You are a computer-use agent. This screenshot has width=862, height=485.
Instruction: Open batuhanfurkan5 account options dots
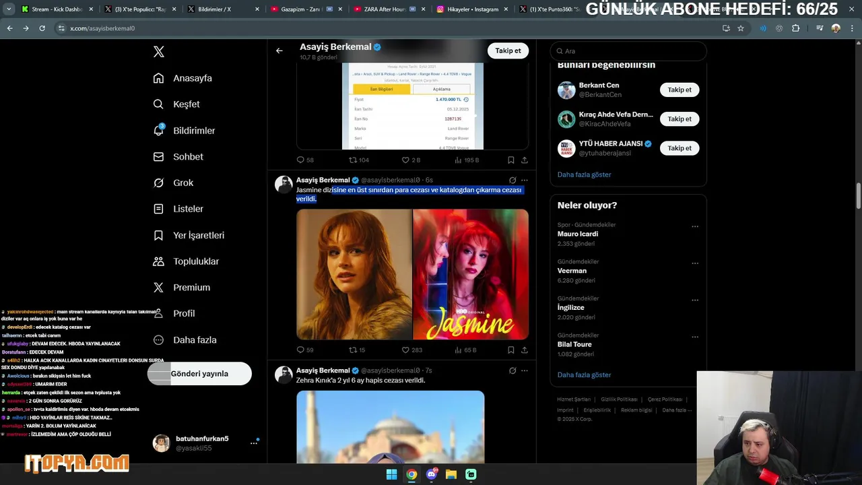[x=254, y=443]
